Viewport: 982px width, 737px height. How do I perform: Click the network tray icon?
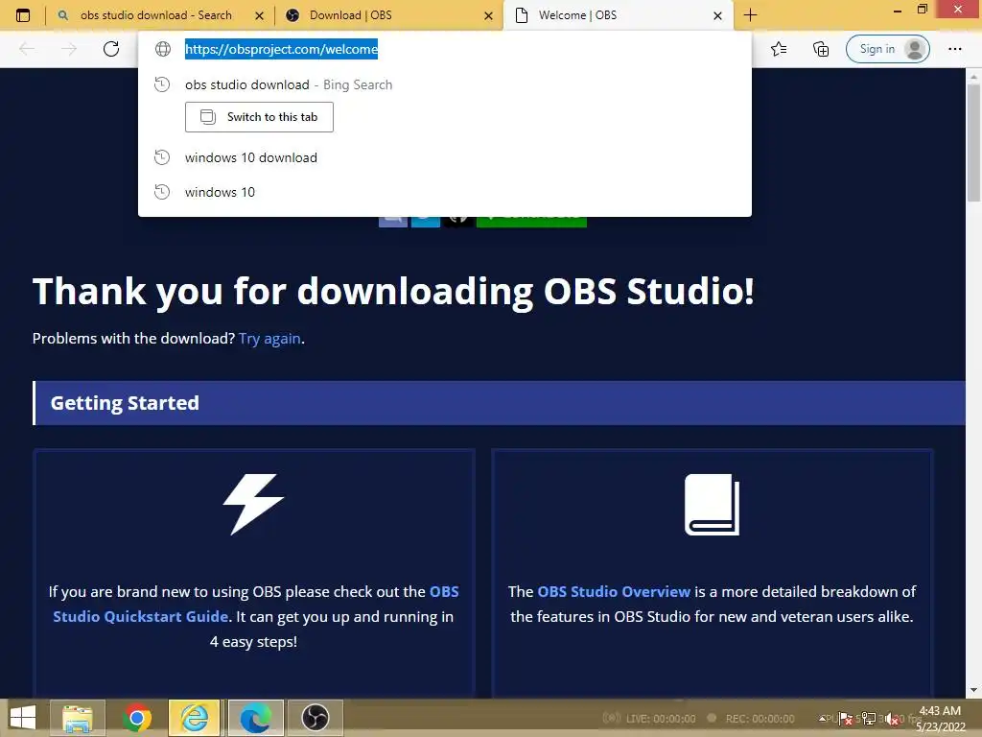(x=869, y=719)
